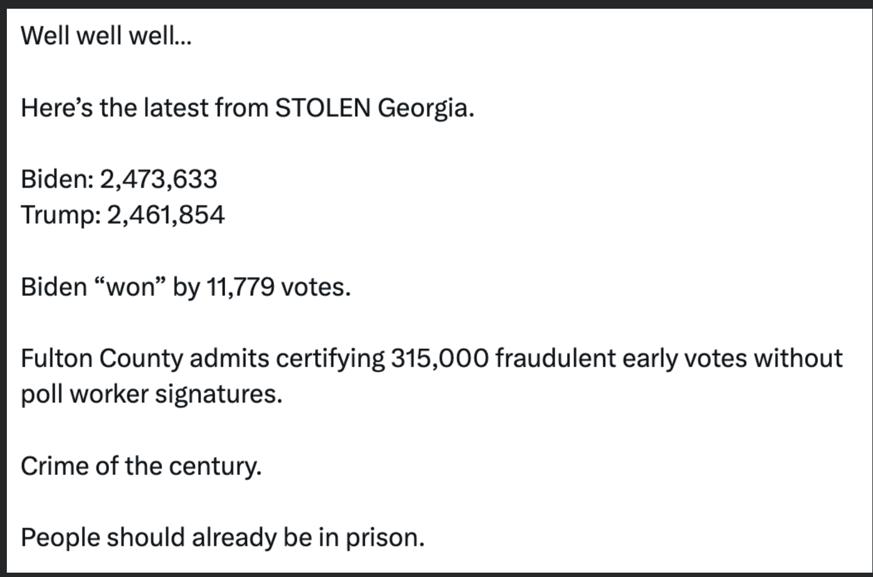
Task: Click the "Well well well..." opening line
Action: click(106, 36)
